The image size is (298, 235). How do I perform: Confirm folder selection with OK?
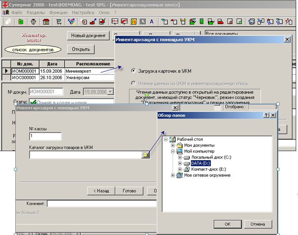click(x=227, y=224)
